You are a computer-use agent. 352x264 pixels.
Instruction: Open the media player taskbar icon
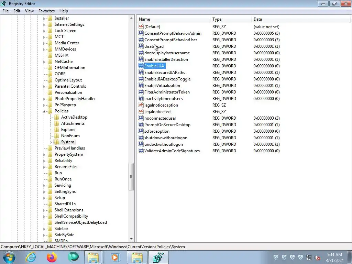115,257
